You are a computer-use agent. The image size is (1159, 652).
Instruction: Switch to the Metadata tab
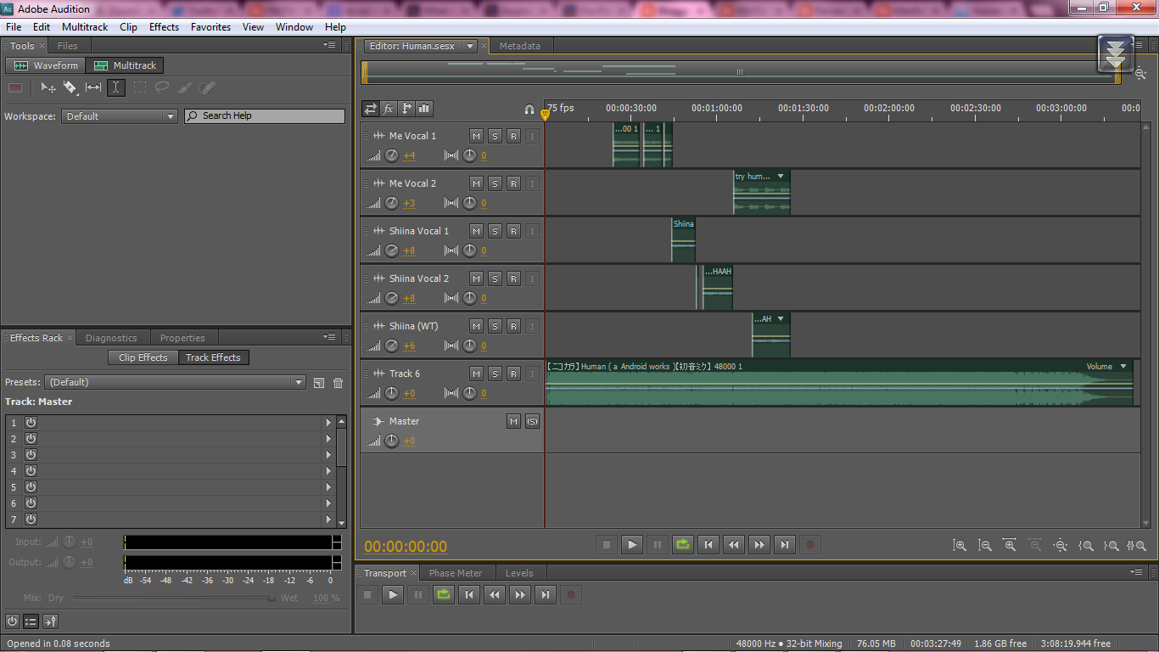(x=520, y=46)
